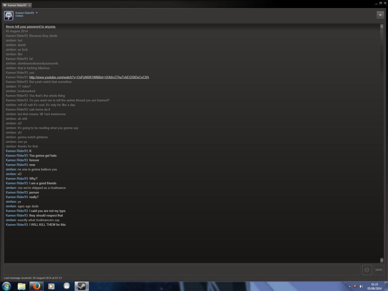Click the volume speaker tray icon
Screen dimensions: 388x291
[361, 286]
